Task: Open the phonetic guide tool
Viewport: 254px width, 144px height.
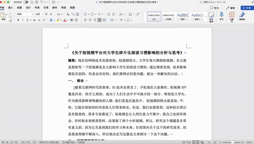Action: click(x=73, y=14)
